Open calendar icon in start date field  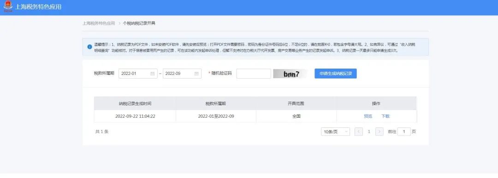tap(153, 74)
